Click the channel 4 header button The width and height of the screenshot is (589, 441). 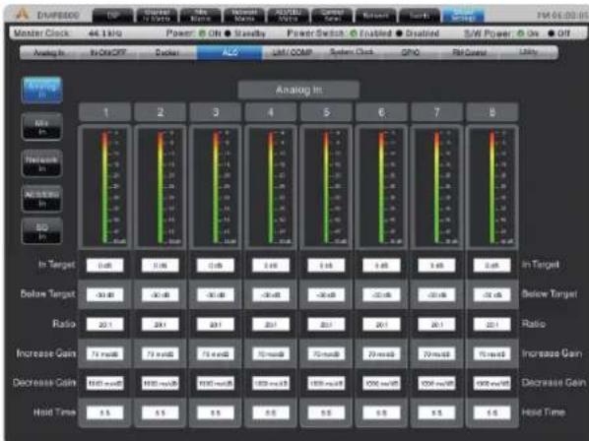coord(271,112)
